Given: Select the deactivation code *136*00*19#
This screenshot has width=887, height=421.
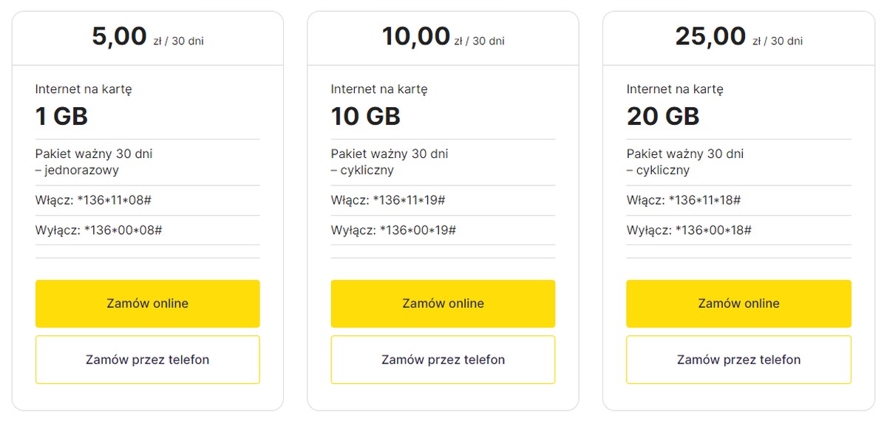Looking at the screenshot, I should tap(418, 230).
